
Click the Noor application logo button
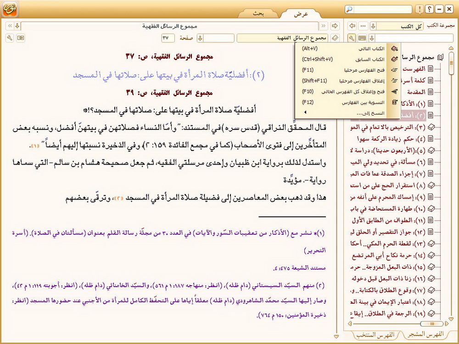pyautogui.click(x=10, y=9)
